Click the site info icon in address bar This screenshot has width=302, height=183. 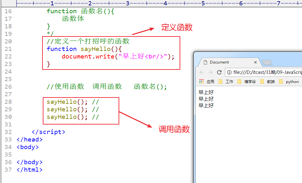(x=229, y=72)
